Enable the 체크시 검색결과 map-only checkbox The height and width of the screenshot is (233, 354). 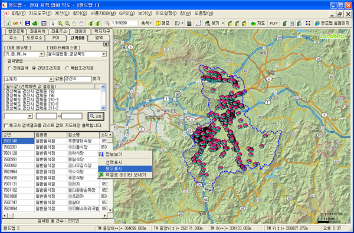click(6, 125)
